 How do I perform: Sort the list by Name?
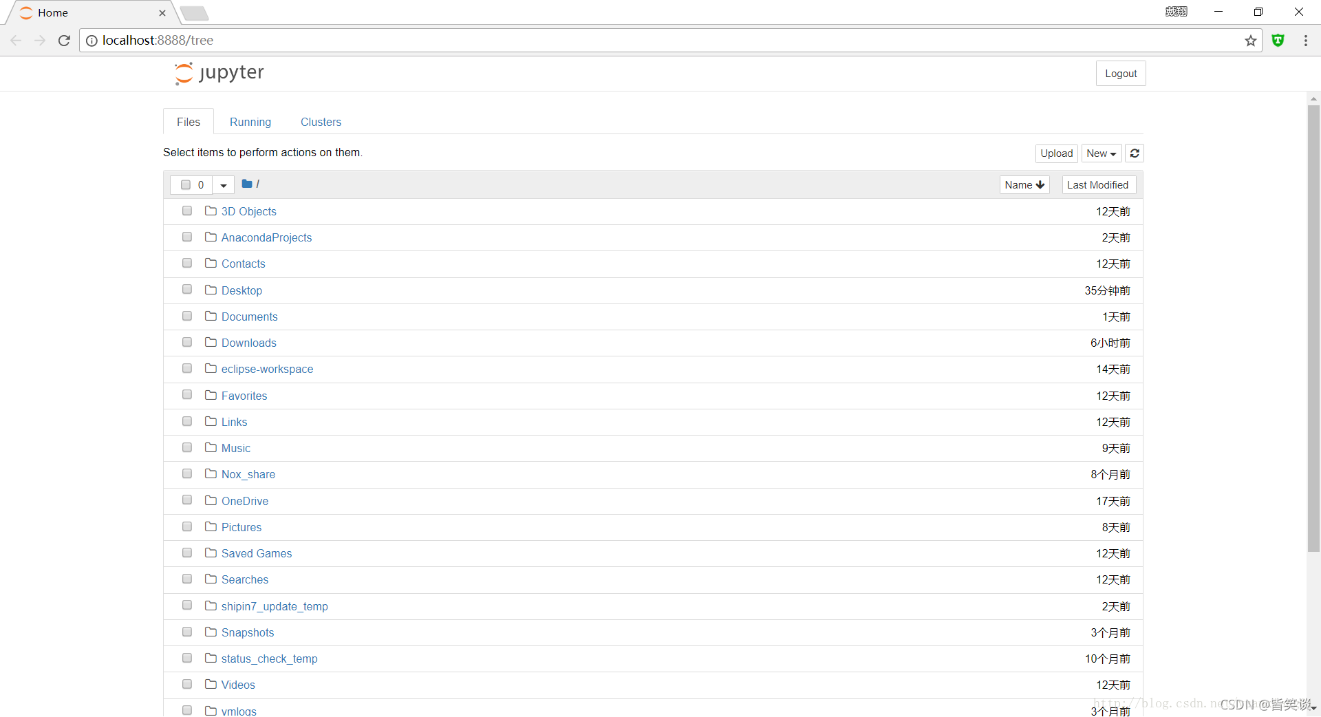[1024, 185]
